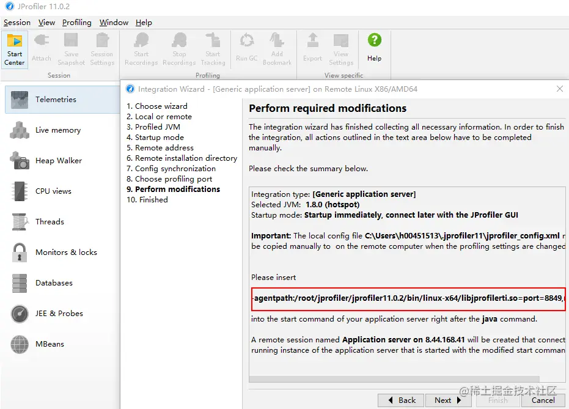Click step '3. Profiled JVM'
569x409 pixels.
pyautogui.click(x=153, y=127)
